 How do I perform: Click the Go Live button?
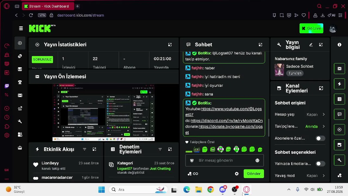(x=311, y=28)
